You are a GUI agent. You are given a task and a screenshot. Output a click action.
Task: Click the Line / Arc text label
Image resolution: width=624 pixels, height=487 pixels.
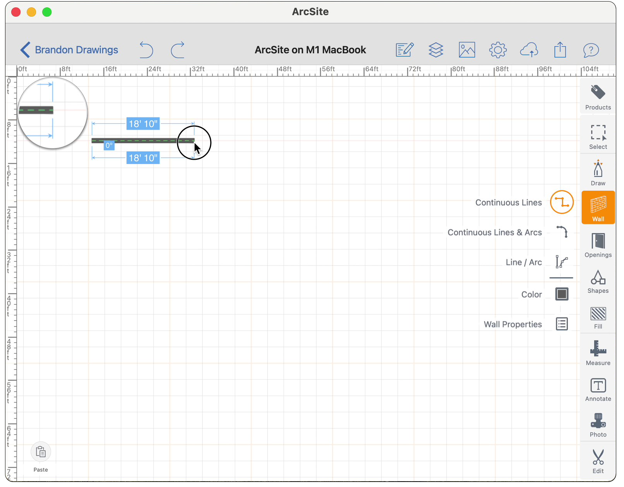coord(524,262)
